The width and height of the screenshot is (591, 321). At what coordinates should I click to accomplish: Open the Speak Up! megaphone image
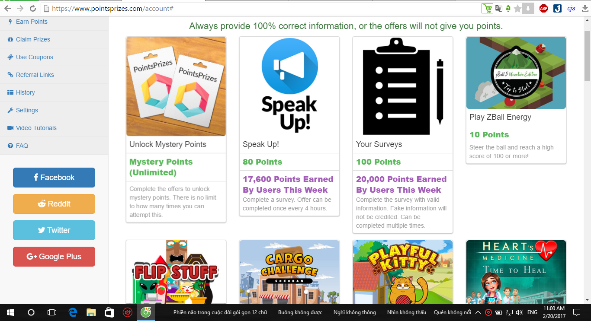[x=289, y=86]
